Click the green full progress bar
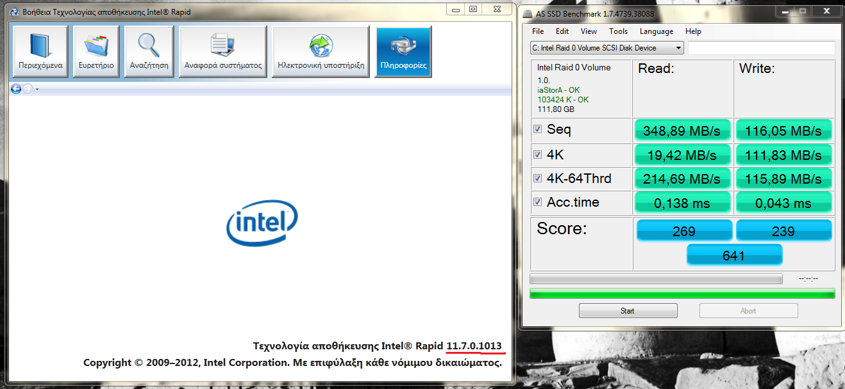This screenshot has width=845, height=389. click(682, 294)
